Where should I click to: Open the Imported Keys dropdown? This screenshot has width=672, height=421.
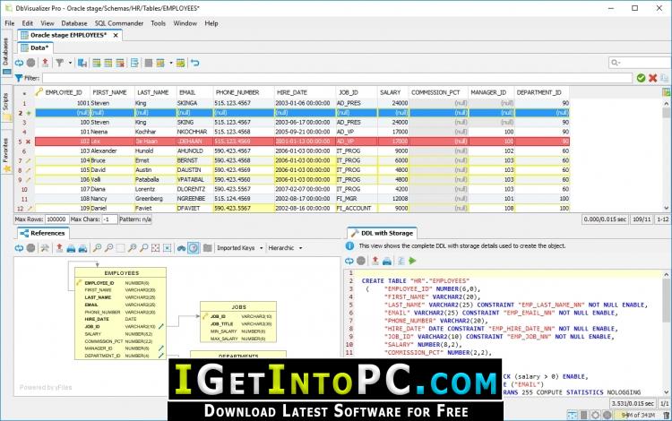tap(239, 248)
